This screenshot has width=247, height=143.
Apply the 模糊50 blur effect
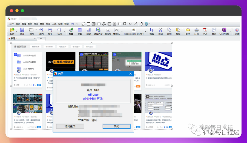coord(117,31)
